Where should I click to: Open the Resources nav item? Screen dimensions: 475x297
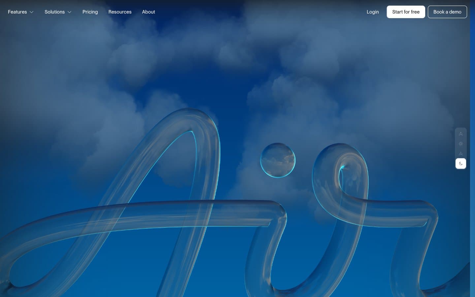click(120, 12)
